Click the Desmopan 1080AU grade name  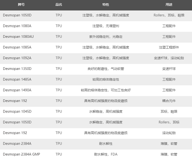pos(18,37)
